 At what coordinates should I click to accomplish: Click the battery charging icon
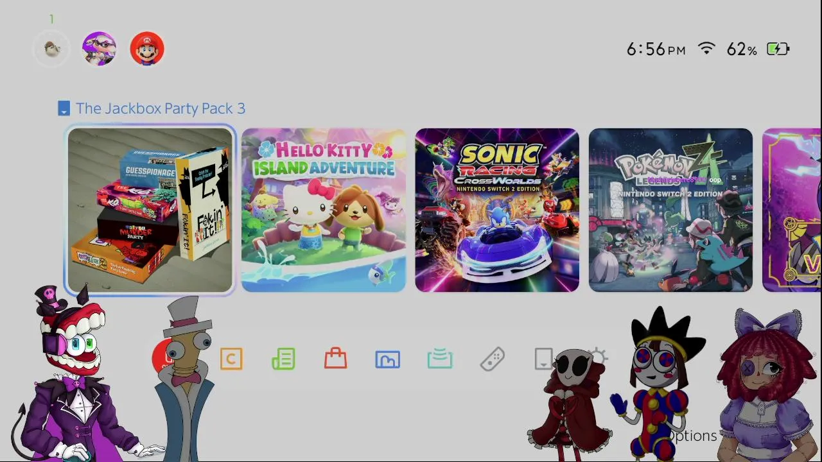778,49
